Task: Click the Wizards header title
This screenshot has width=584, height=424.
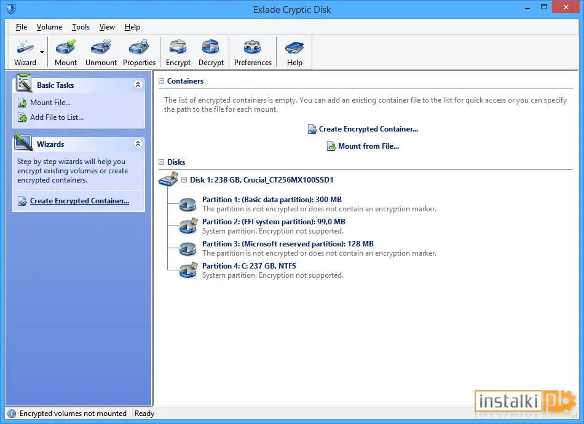Action: coord(50,144)
